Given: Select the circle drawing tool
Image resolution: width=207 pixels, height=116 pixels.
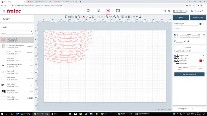Looking at the screenshot, I should point(90,17).
